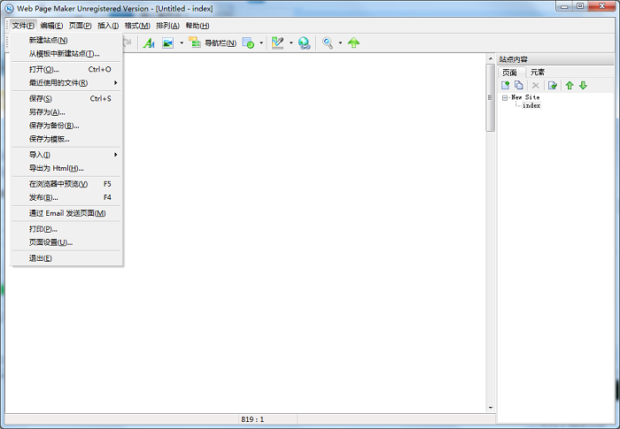620x429 pixels.
Task: Click the page properties icon in site panel
Action: (x=553, y=85)
